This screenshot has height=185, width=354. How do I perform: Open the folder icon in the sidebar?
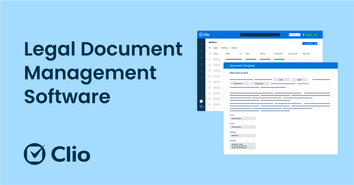pos(201,78)
